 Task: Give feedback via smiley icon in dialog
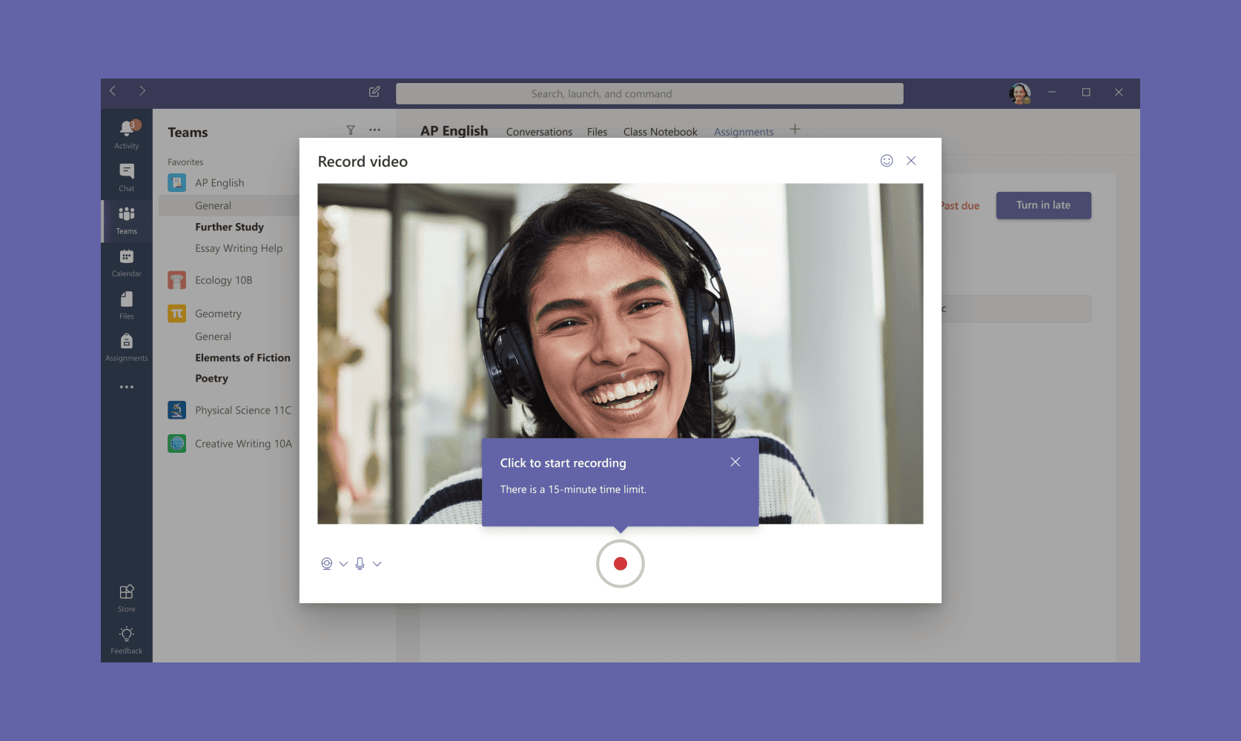click(887, 161)
